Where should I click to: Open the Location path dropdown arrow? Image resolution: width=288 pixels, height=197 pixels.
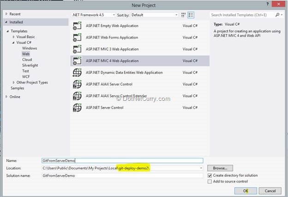[201, 168]
